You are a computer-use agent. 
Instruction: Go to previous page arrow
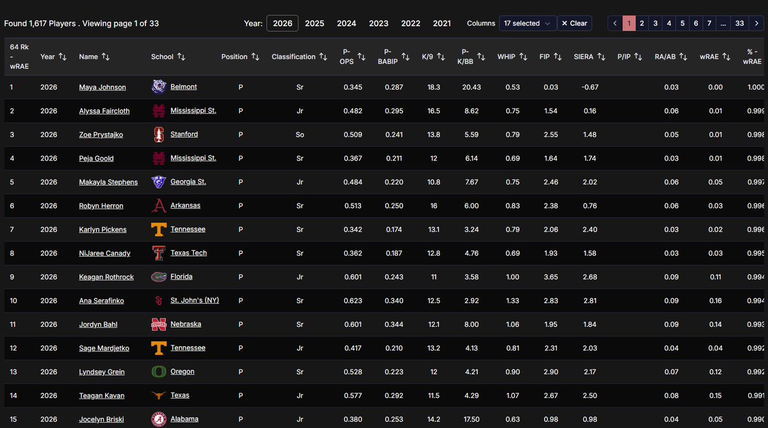tap(614, 23)
